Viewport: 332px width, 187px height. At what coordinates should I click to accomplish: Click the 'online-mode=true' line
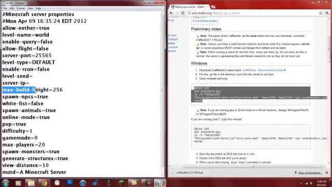pyautogui.click(x=26, y=117)
